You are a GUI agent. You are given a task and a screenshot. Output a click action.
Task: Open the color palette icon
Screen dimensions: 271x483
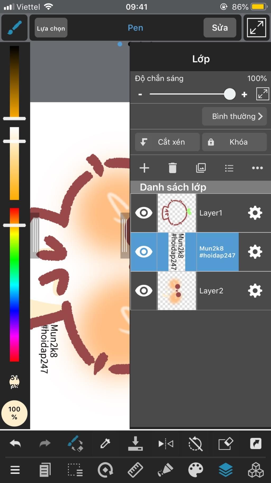click(196, 470)
